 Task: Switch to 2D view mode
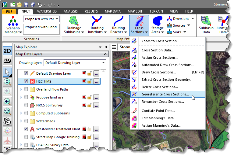click(7, 51)
